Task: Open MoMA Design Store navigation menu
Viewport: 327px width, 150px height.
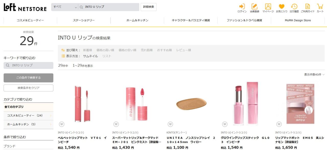Action: pos(298,20)
